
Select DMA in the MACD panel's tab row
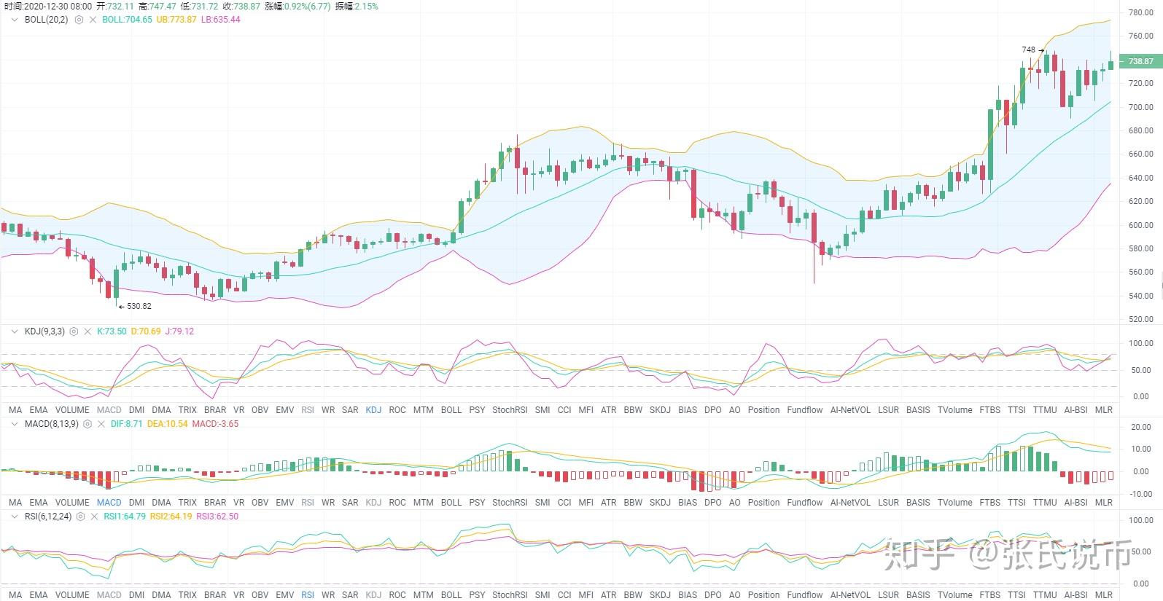(161, 503)
